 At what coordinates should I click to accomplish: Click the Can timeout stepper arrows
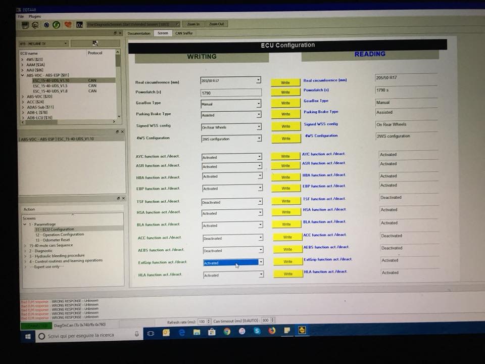coord(272,320)
